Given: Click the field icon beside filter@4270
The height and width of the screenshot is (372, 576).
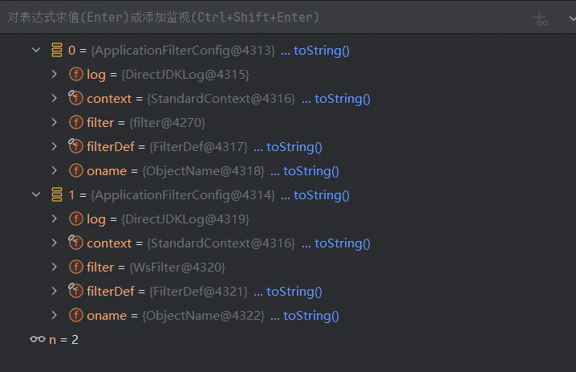Looking at the screenshot, I should pyautogui.click(x=76, y=122).
